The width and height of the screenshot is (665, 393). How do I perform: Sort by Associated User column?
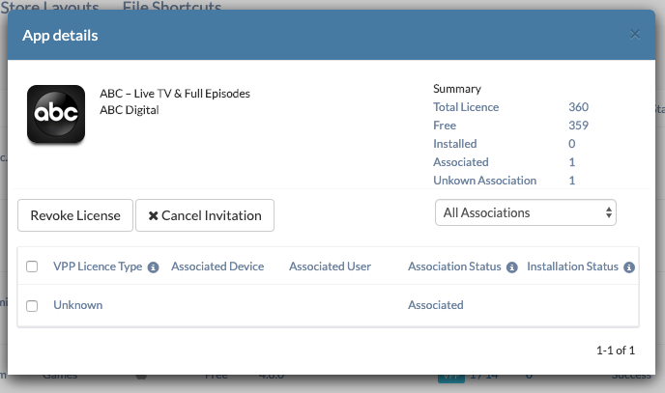click(330, 267)
